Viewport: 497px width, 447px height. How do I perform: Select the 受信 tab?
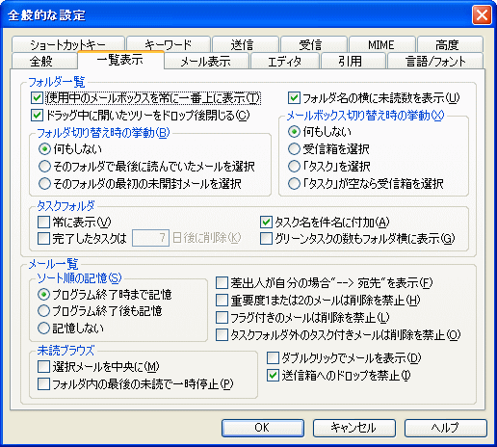point(314,44)
